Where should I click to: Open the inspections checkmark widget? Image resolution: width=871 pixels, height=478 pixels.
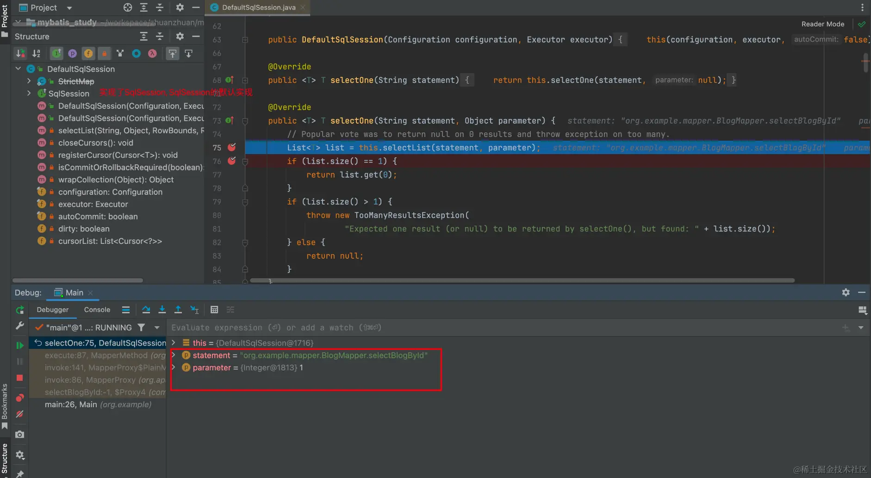point(862,24)
